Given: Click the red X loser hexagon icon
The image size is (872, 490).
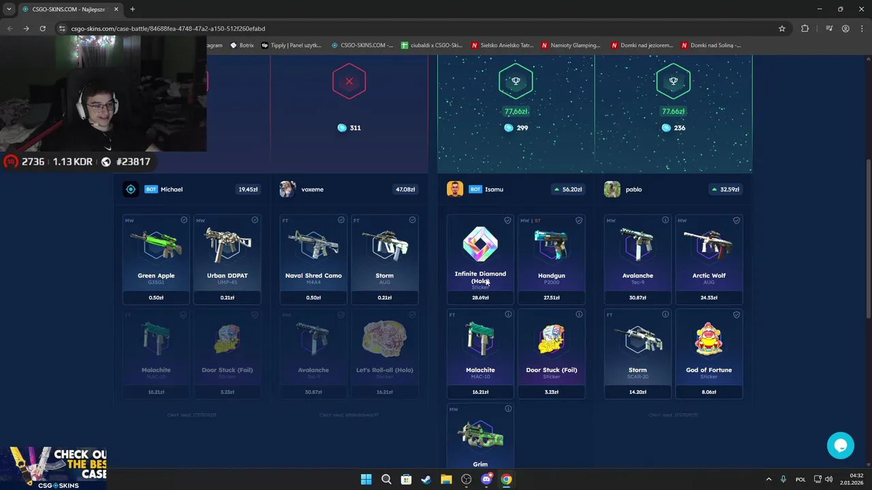Looking at the screenshot, I should click(349, 82).
